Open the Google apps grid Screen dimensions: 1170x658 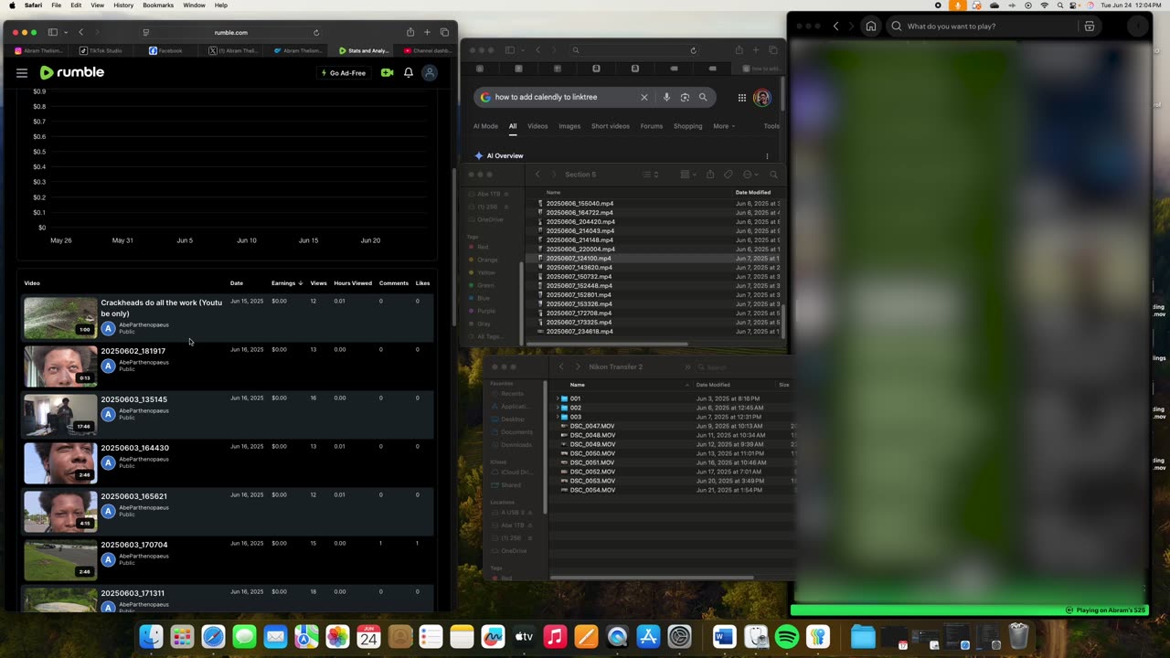742,98
